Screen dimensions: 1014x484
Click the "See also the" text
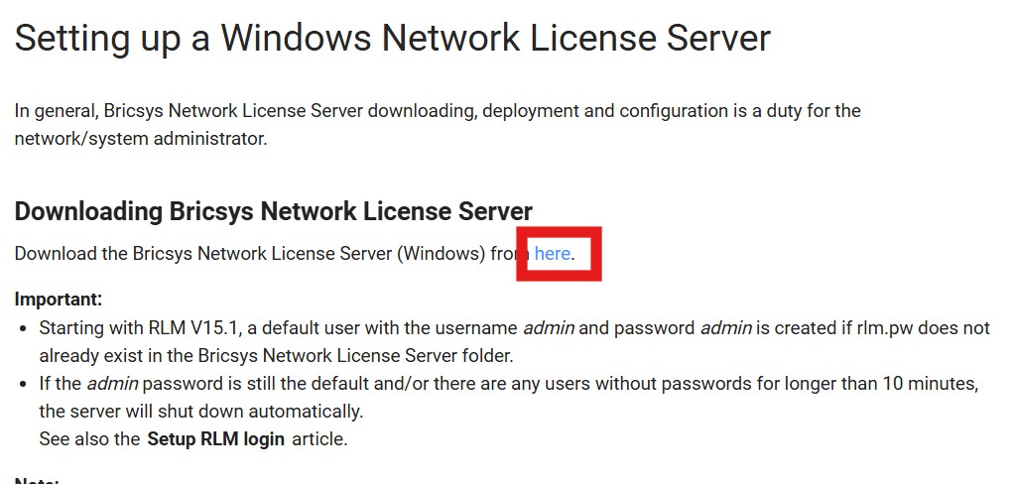(x=89, y=439)
